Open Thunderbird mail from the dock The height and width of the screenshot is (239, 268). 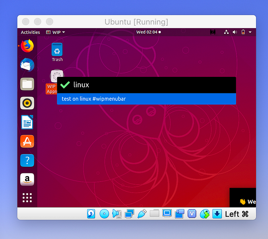click(27, 65)
